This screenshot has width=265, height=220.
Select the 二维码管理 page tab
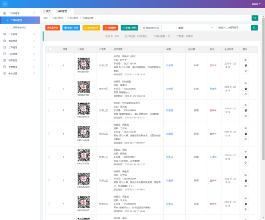(61, 11)
